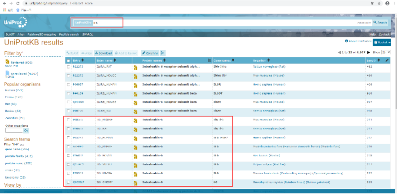Toggle the select-all checkbox in table header
Screen dimensions: 397x194
pyautogui.click(x=68, y=61)
